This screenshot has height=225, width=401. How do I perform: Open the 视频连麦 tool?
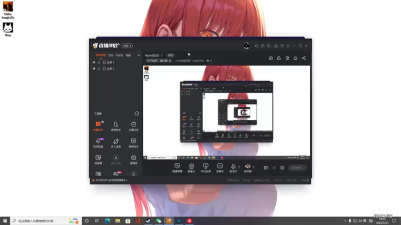[x=98, y=143]
